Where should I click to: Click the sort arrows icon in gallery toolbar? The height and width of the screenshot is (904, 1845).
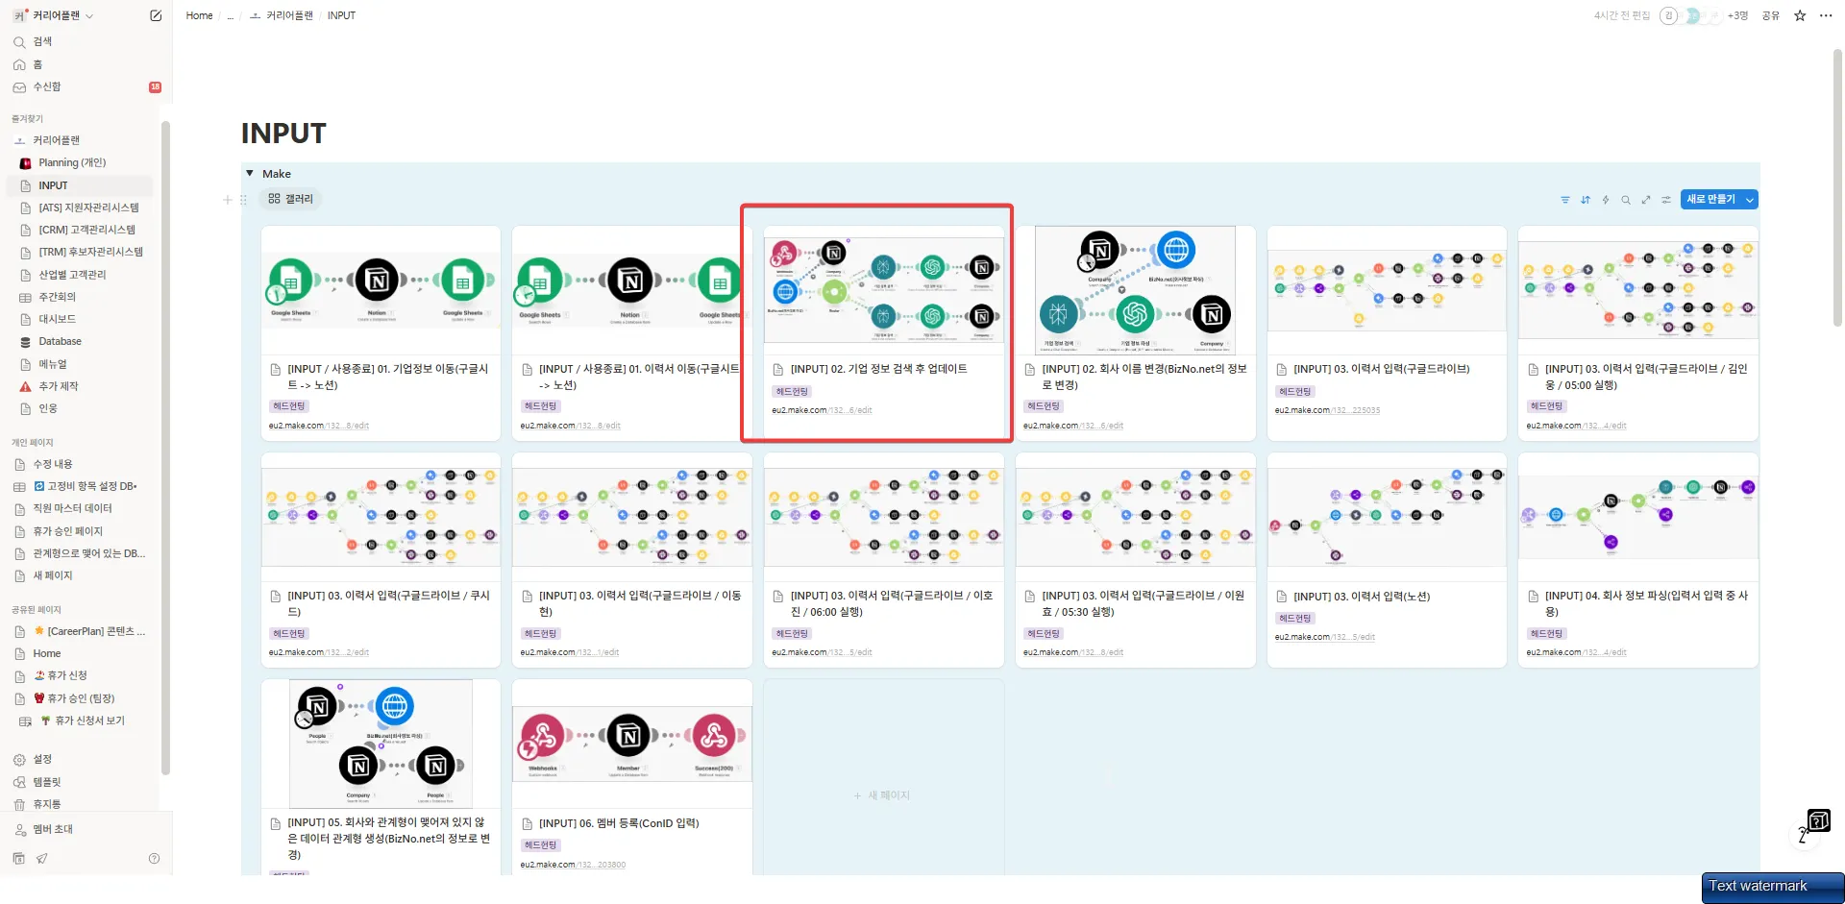tap(1586, 200)
